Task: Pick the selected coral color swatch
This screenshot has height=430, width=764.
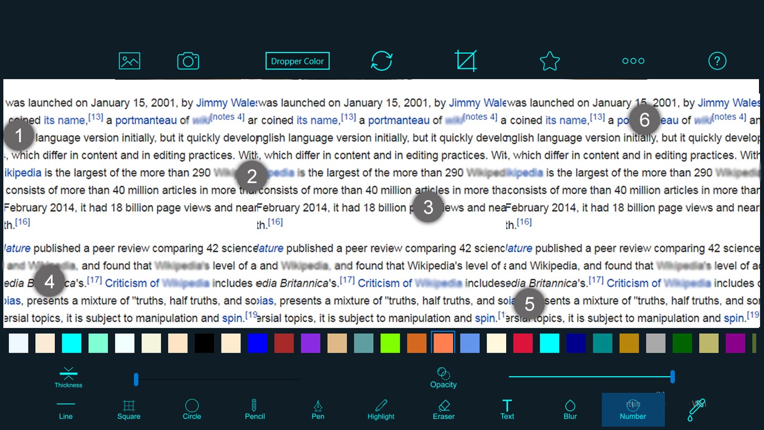Action: (x=444, y=343)
